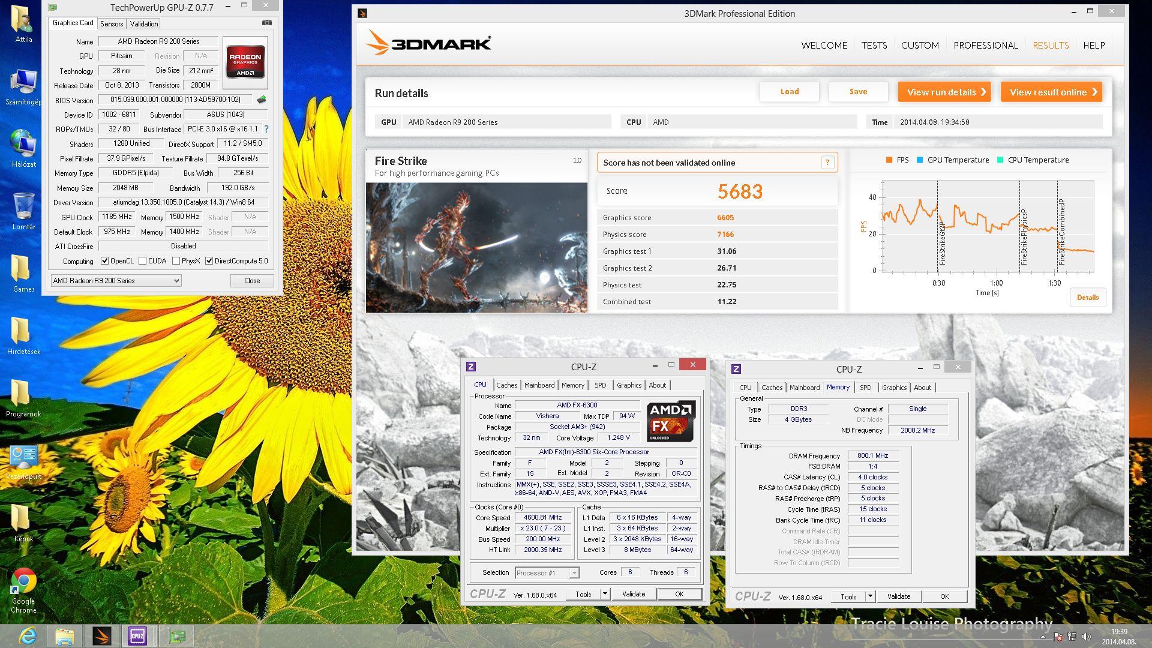Image resolution: width=1152 pixels, height=648 pixels.
Task: Toggle the CUDA checkbox
Action: pyautogui.click(x=143, y=261)
